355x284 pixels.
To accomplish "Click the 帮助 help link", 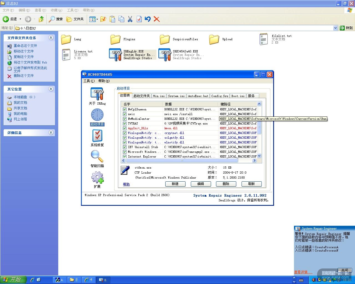I will click(x=126, y=184).
